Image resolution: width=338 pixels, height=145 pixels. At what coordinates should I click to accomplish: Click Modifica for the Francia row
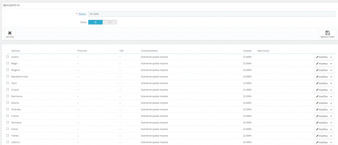[x=322, y=116]
